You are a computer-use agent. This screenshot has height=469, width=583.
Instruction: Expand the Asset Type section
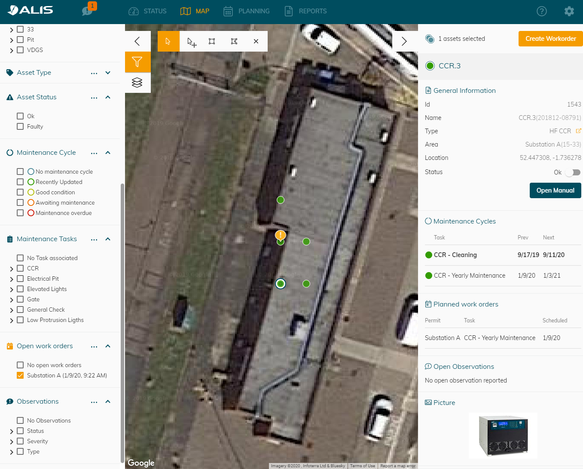click(108, 73)
